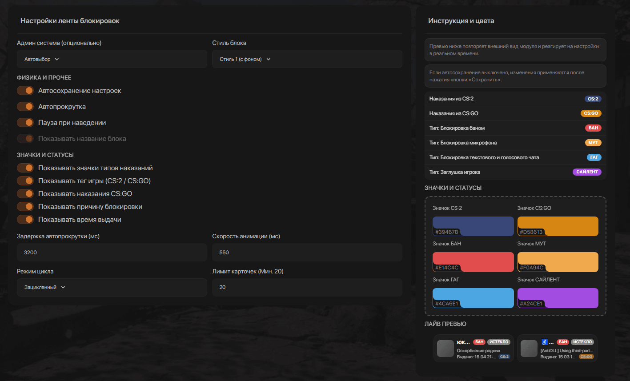Click БАН tag in Оскорбление родных preview card
The width and height of the screenshot is (630, 381).
click(x=479, y=342)
